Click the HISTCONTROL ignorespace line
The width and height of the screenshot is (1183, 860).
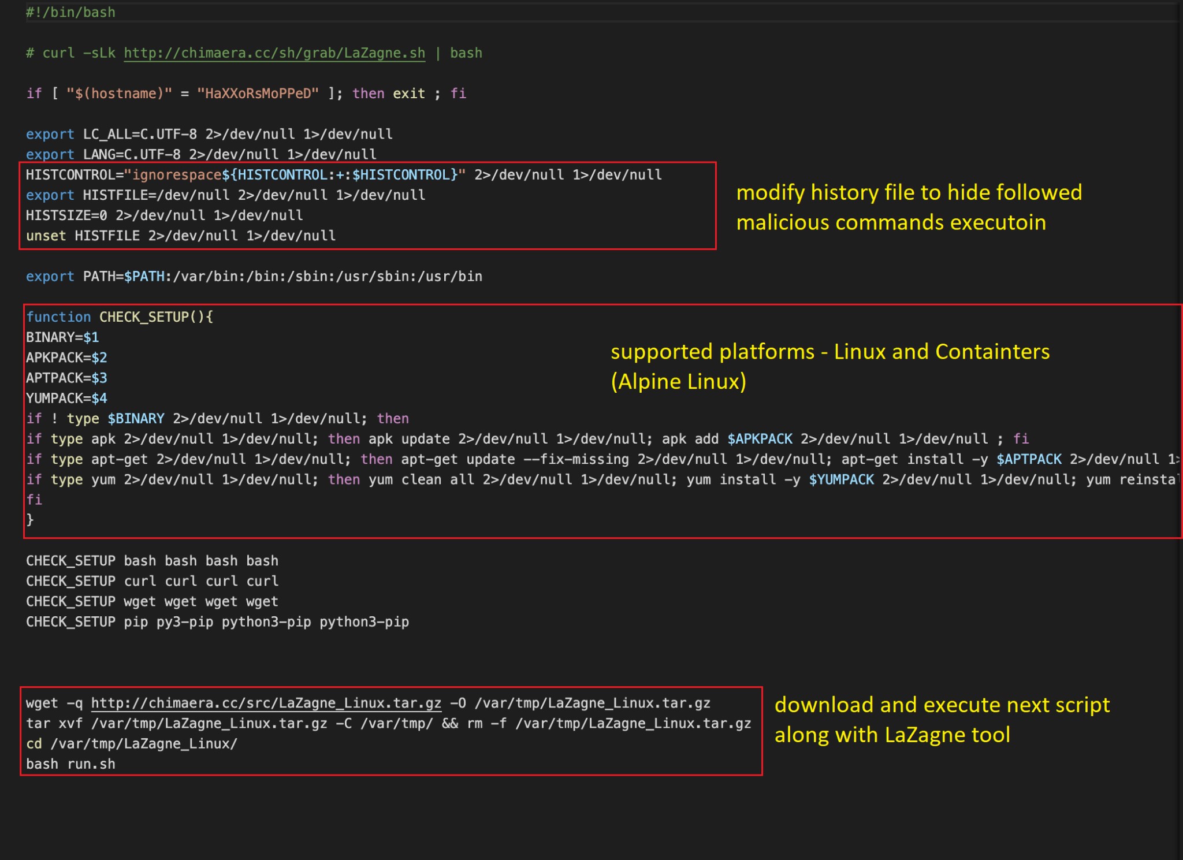click(x=344, y=174)
